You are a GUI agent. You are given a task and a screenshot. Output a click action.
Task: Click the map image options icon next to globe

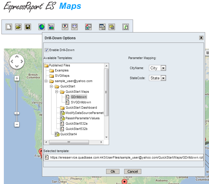click(51, 27)
